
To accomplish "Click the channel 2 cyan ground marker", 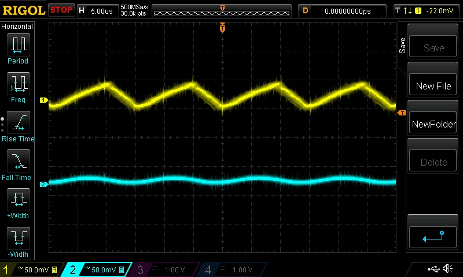I will (x=44, y=184).
